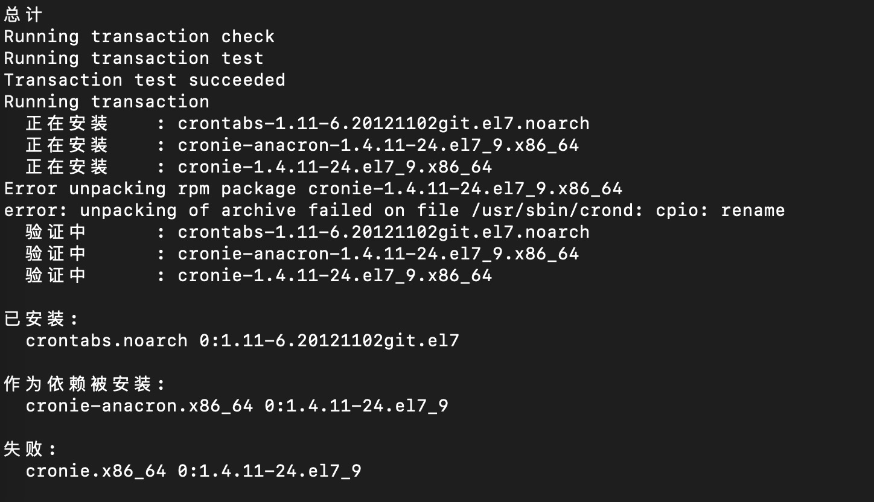Click cronie-anacron in the 正在安装 line

click(378, 145)
